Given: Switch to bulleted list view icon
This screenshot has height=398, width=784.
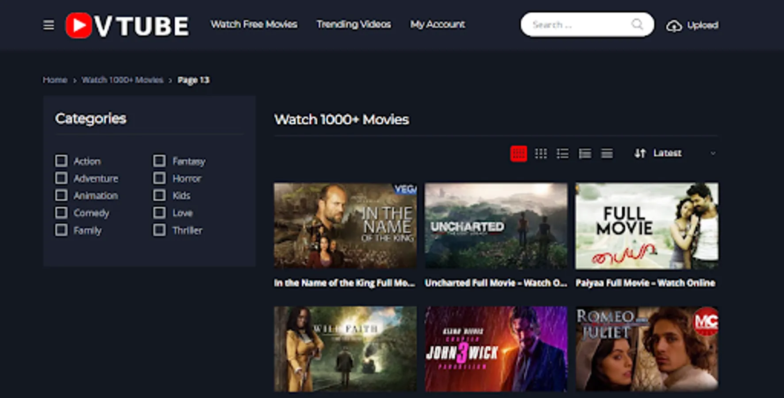Looking at the screenshot, I should coord(563,153).
